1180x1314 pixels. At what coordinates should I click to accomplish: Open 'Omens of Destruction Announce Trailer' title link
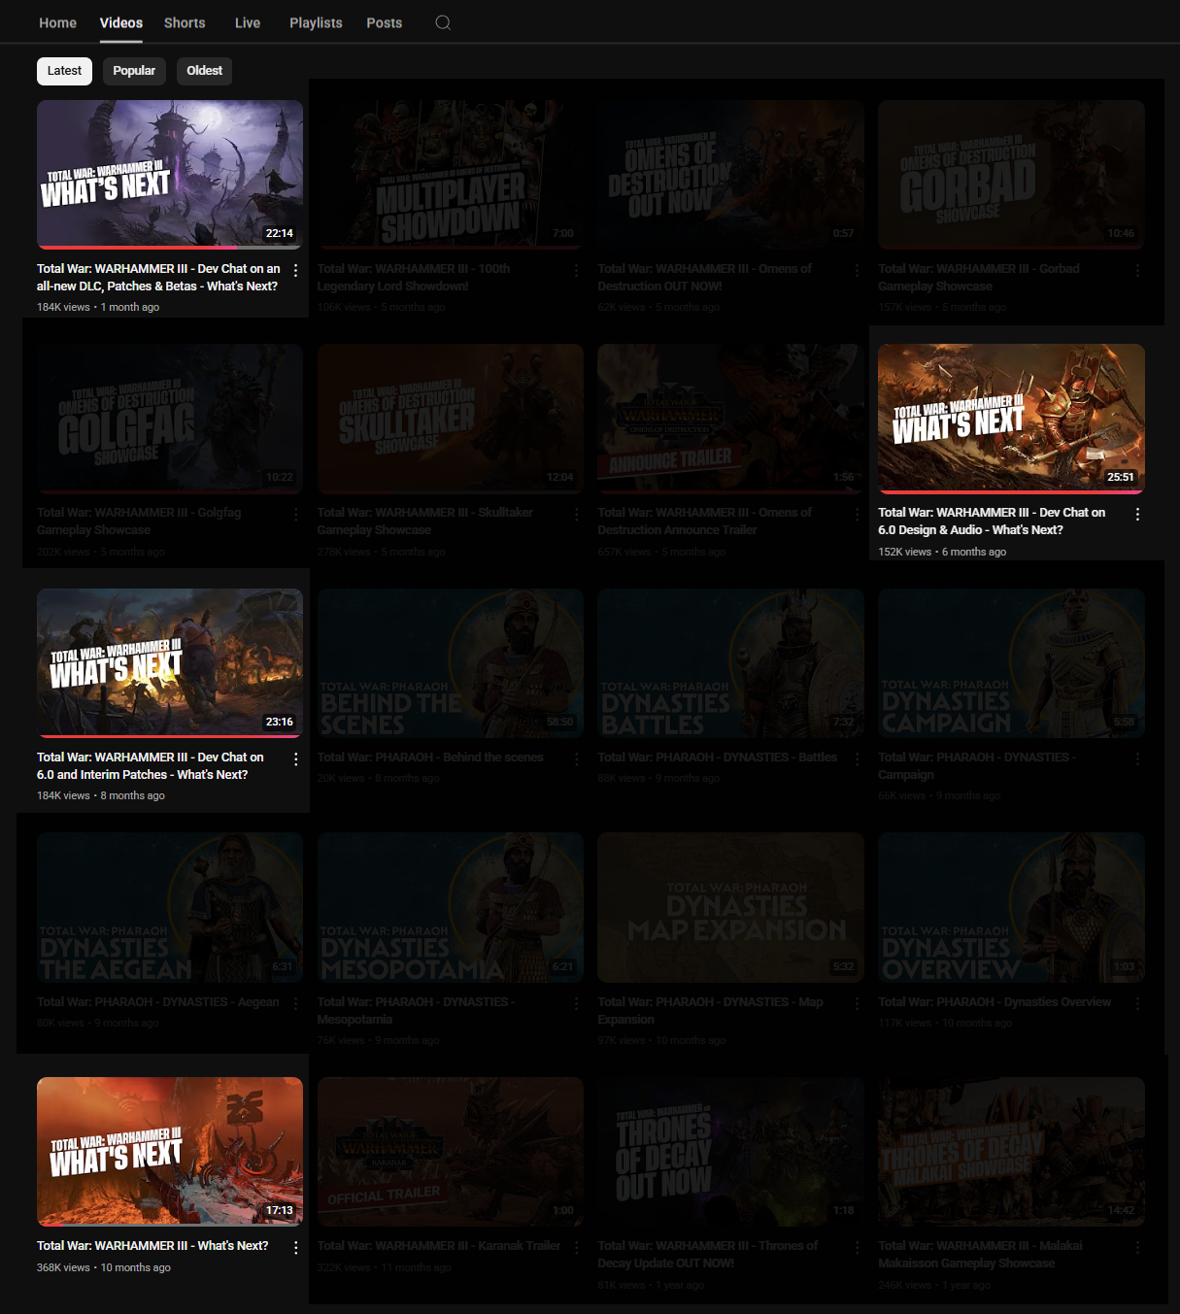pyautogui.click(x=705, y=522)
